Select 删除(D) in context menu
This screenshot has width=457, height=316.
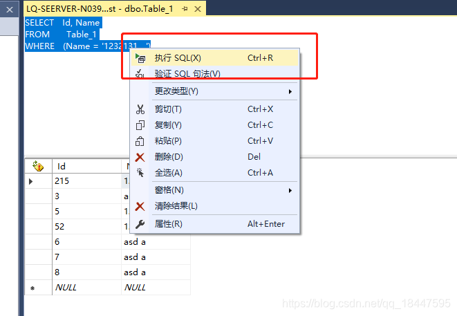click(x=215, y=157)
